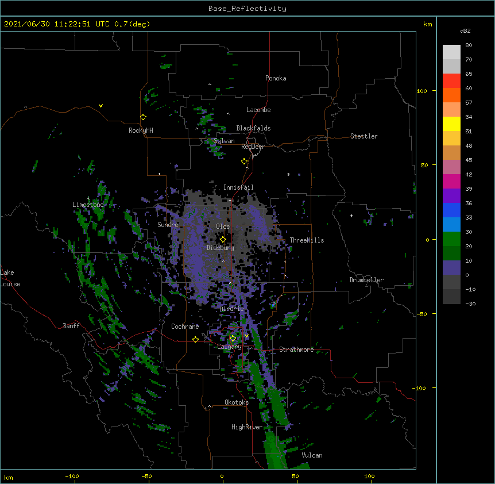Click the yellow v marker north of RockyMH

pyautogui.click(x=100, y=106)
